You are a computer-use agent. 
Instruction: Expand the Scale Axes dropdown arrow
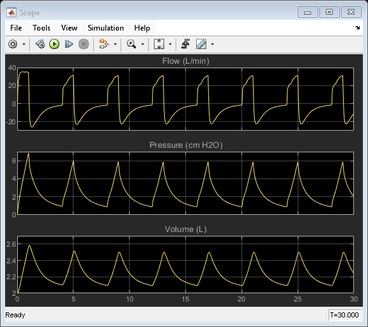click(x=170, y=44)
